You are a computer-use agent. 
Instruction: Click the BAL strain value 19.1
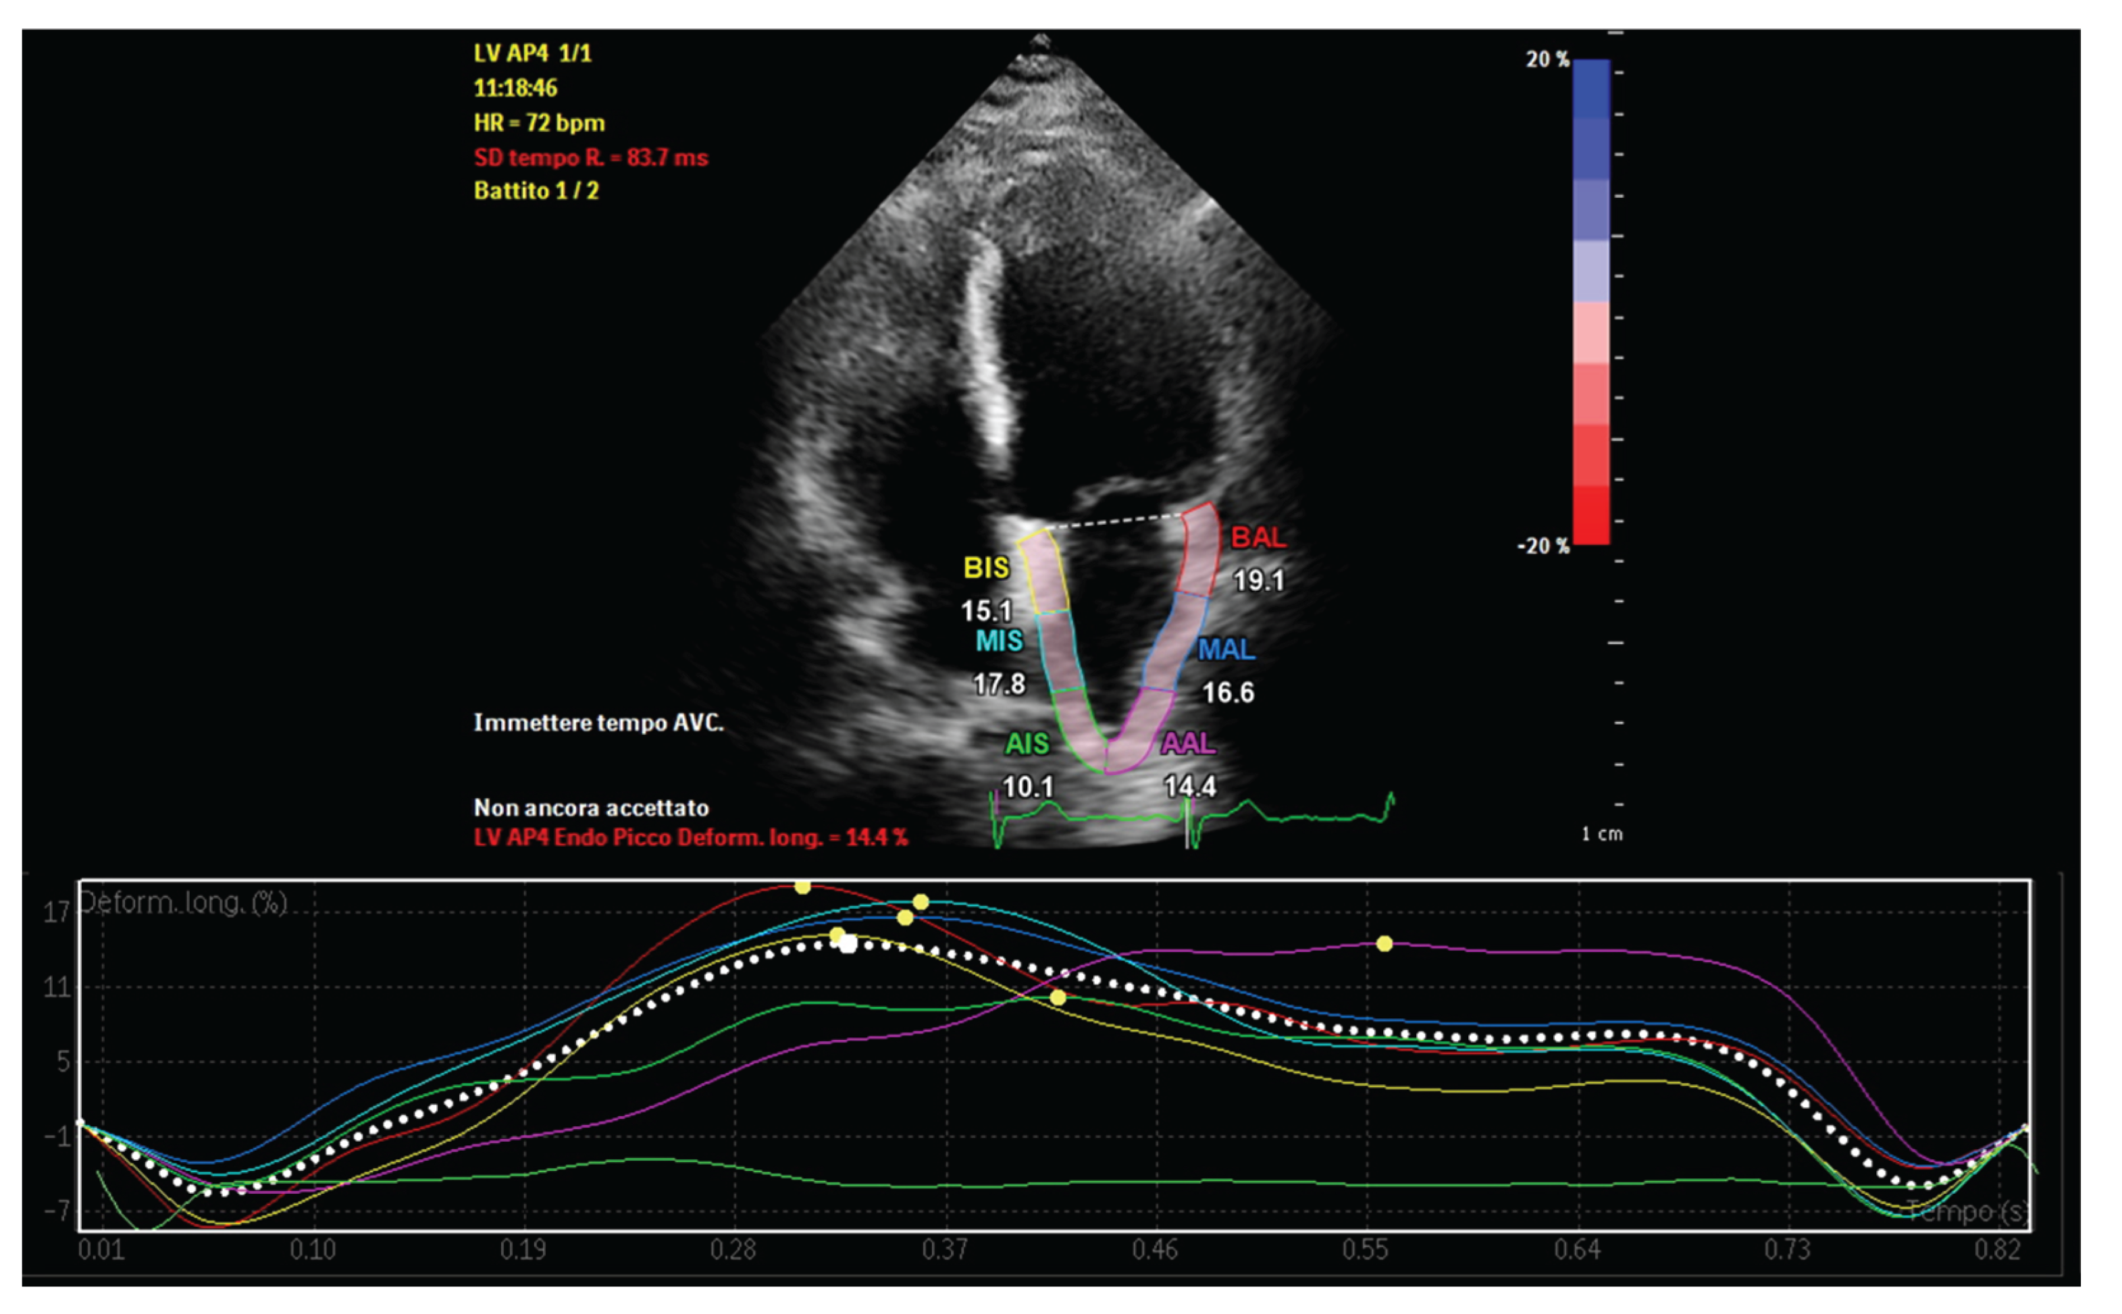1258,581
